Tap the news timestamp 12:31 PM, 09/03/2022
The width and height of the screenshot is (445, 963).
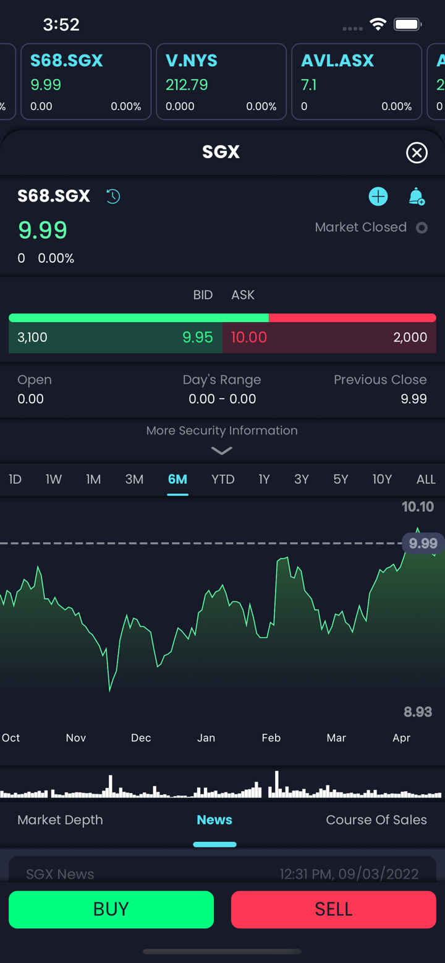tap(349, 874)
